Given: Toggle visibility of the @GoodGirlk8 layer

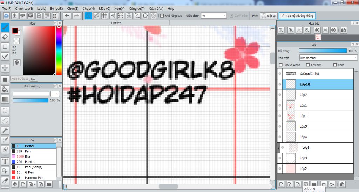Looking at the screenshot, I should tap(280, 74).
